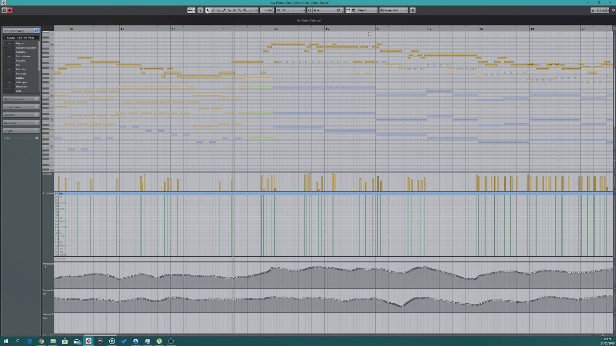Toggle Auto-Scroll in the toolbar
Image resolution: width=616 pixels, height=346 pixels.
190,10
